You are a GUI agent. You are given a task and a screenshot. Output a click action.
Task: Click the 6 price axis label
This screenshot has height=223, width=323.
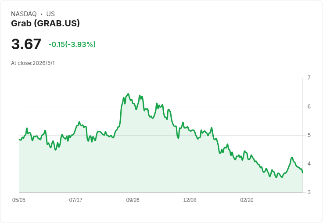309,107
